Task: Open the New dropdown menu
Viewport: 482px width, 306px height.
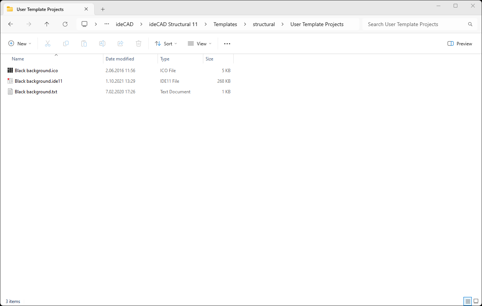Action: [20, 44]
